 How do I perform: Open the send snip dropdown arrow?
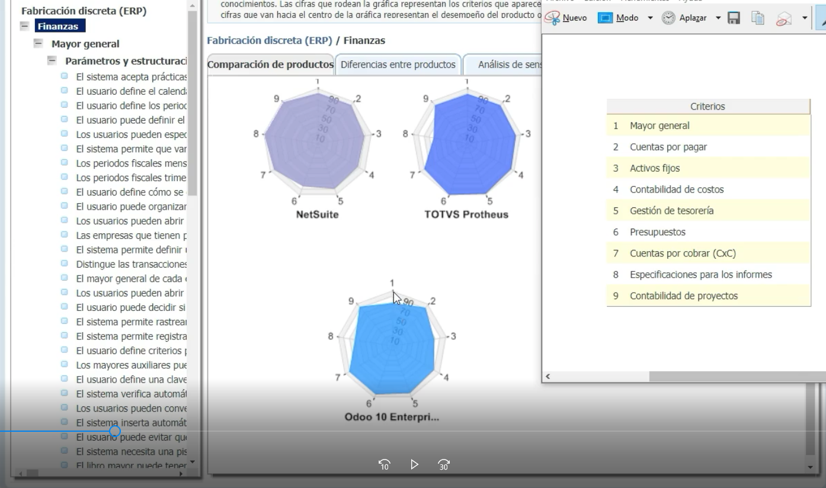[805, 18]
